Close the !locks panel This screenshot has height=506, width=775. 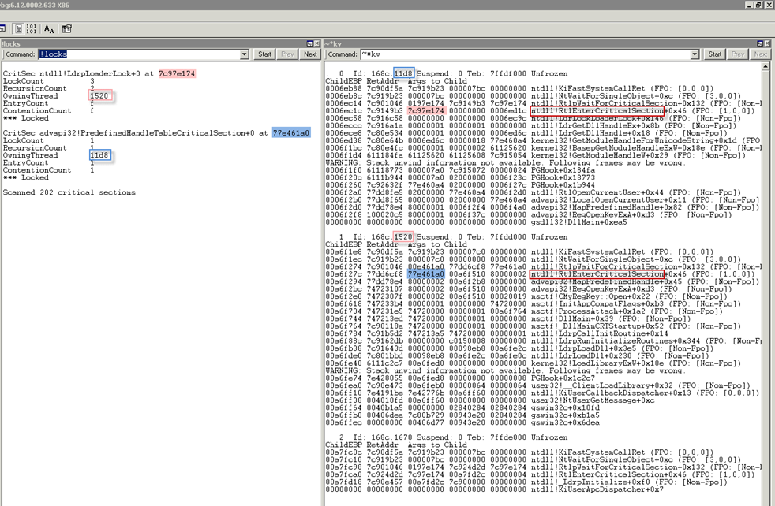click(x=316, y=43)
